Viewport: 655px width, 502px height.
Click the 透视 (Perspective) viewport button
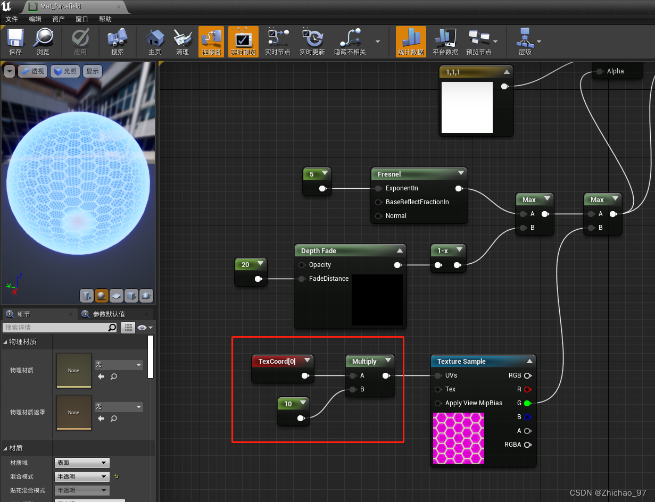(33, 71)
